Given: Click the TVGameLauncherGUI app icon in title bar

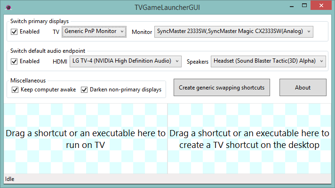Looking at the screenshot, I should coord(8,8).
